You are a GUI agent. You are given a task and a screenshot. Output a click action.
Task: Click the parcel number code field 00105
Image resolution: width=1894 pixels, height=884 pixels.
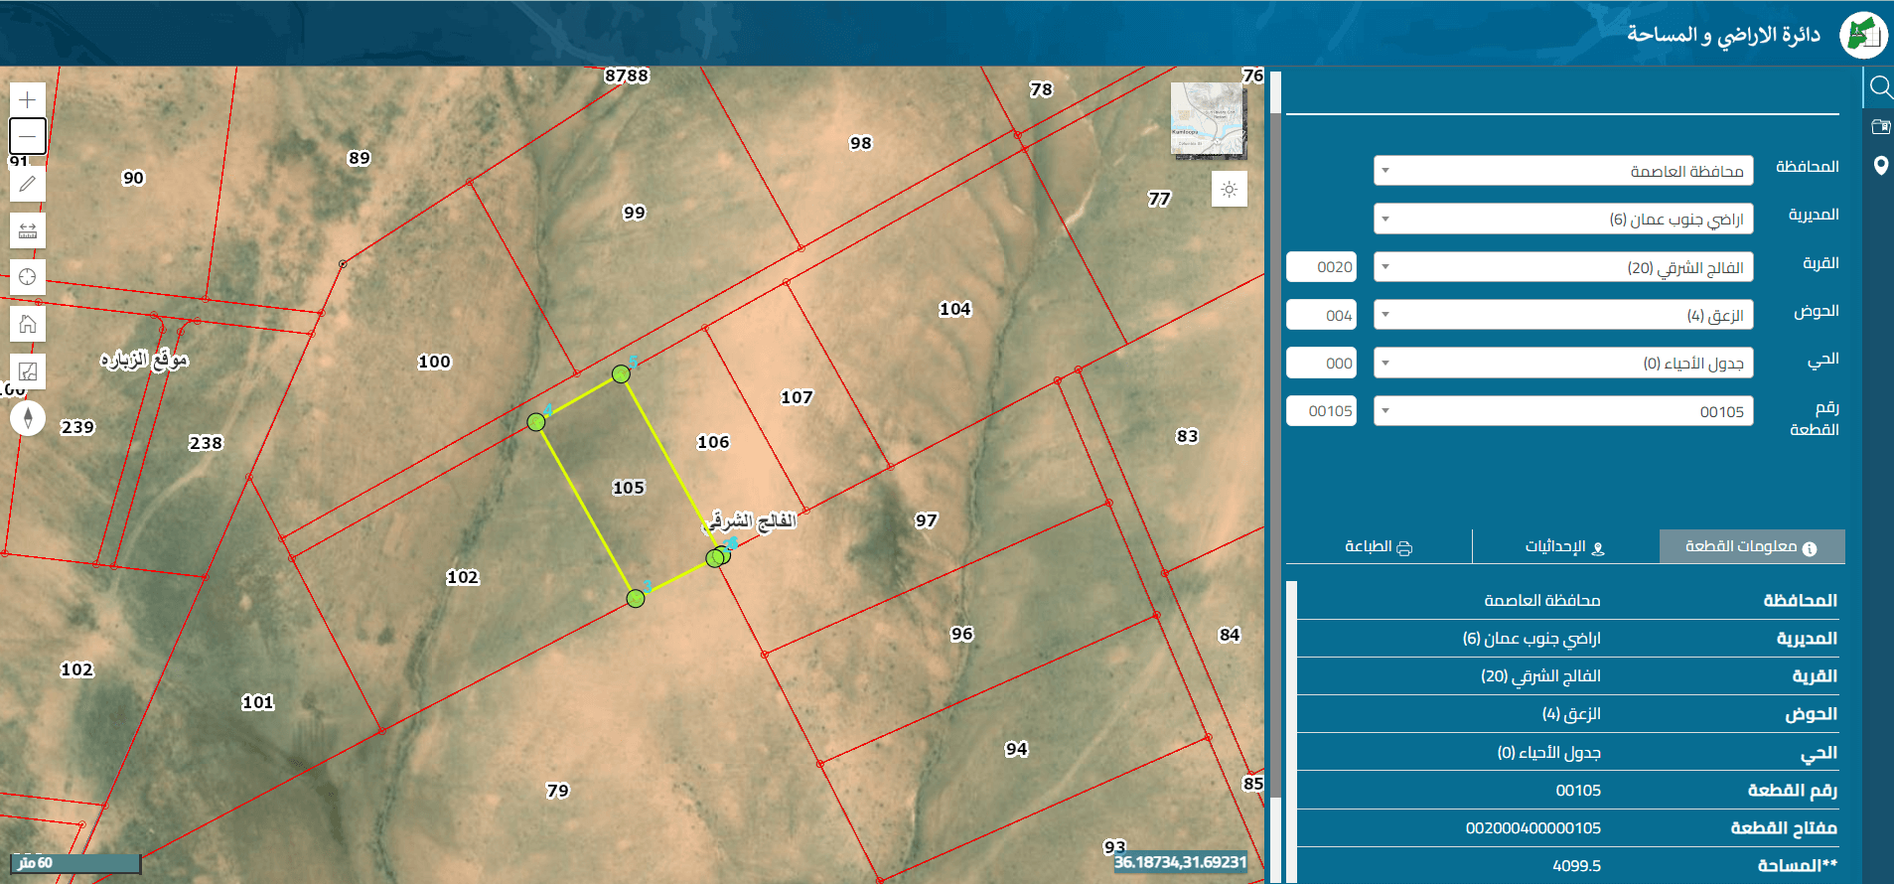point(1321,411)
